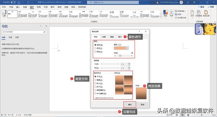Screen dimensions: 217x117
Task: Expand the document styles gallery arrow
Action: [161, 17]
